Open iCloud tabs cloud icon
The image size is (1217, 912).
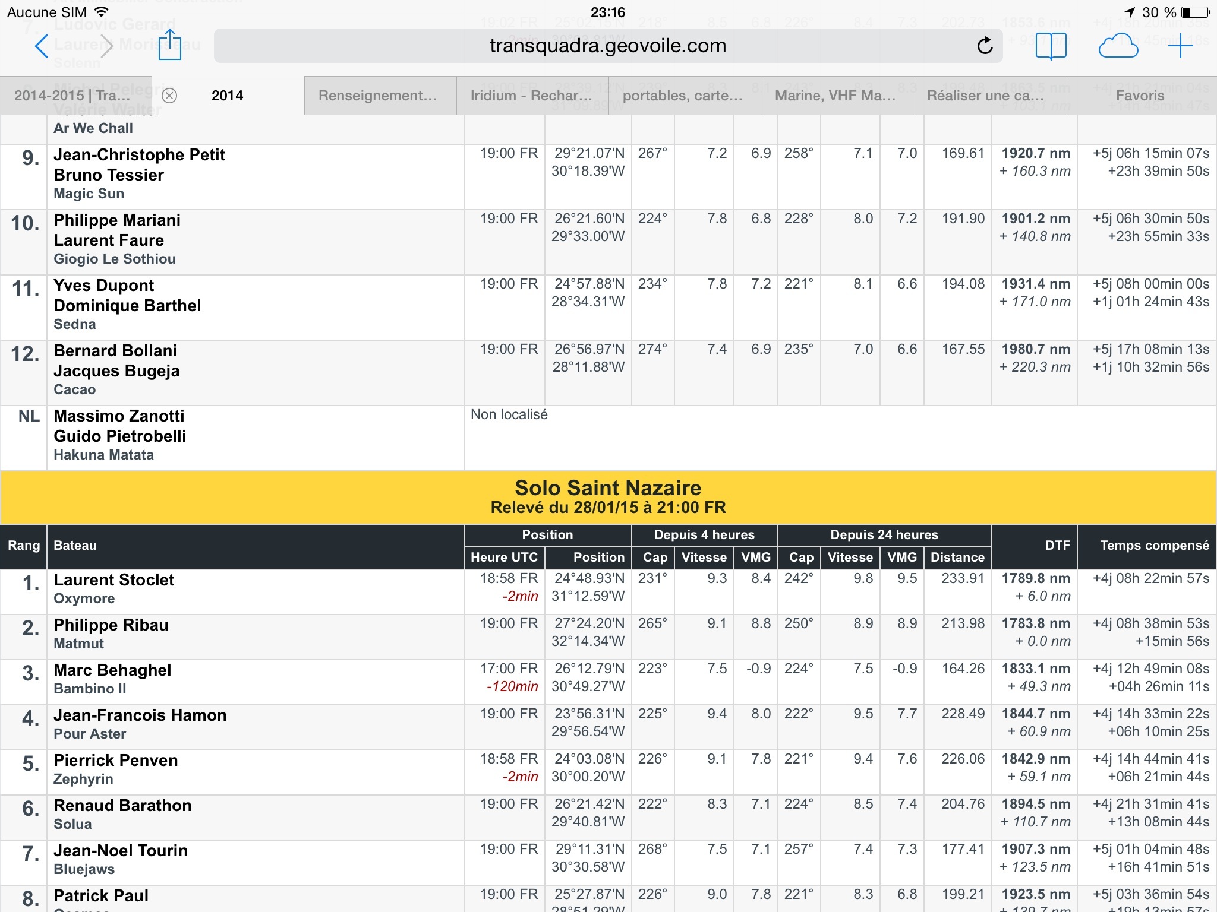1118,46
